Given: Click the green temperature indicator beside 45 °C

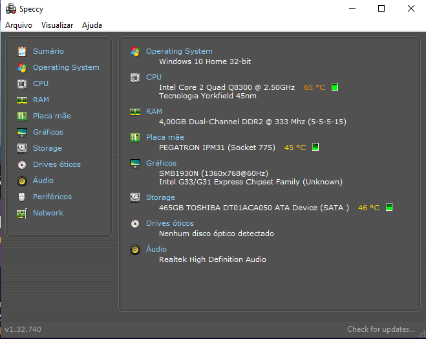Looking at the screenshot, I should (315, 147).
